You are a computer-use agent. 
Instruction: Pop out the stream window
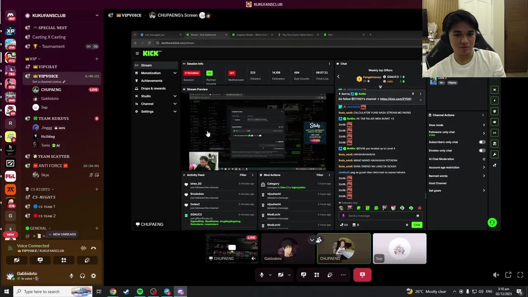point(508,275)
